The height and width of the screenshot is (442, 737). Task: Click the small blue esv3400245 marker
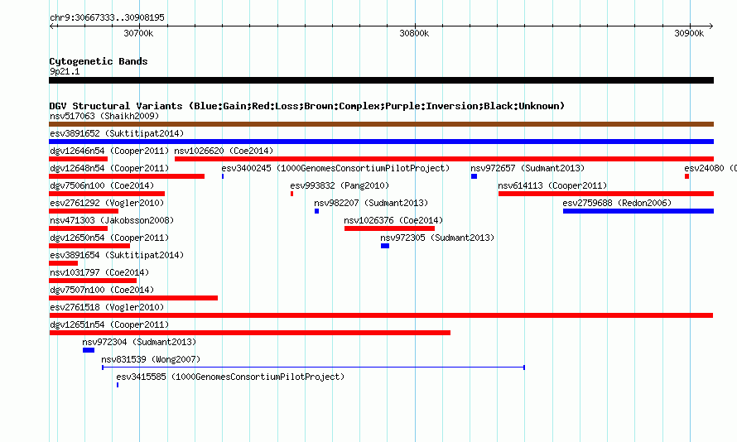click(223, 176)
